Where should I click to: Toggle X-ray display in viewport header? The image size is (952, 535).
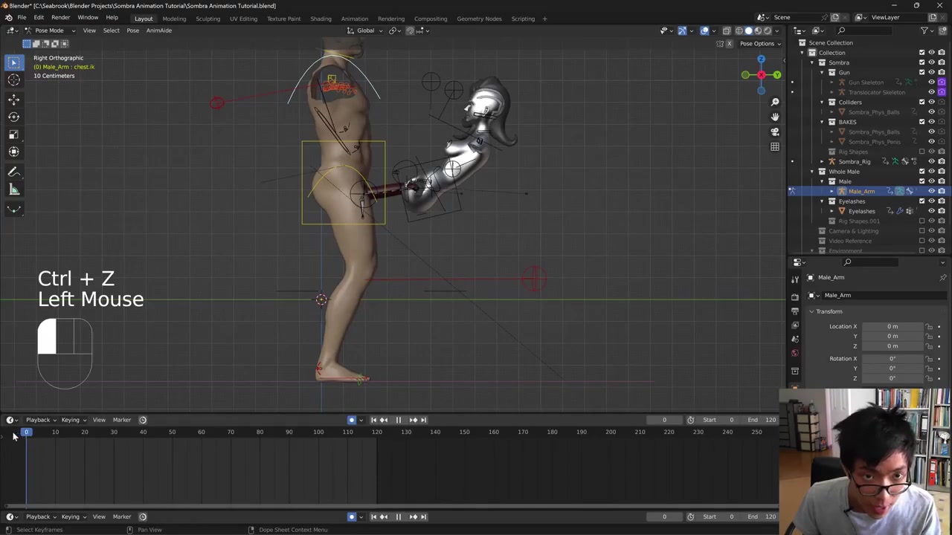coord(727,30)
